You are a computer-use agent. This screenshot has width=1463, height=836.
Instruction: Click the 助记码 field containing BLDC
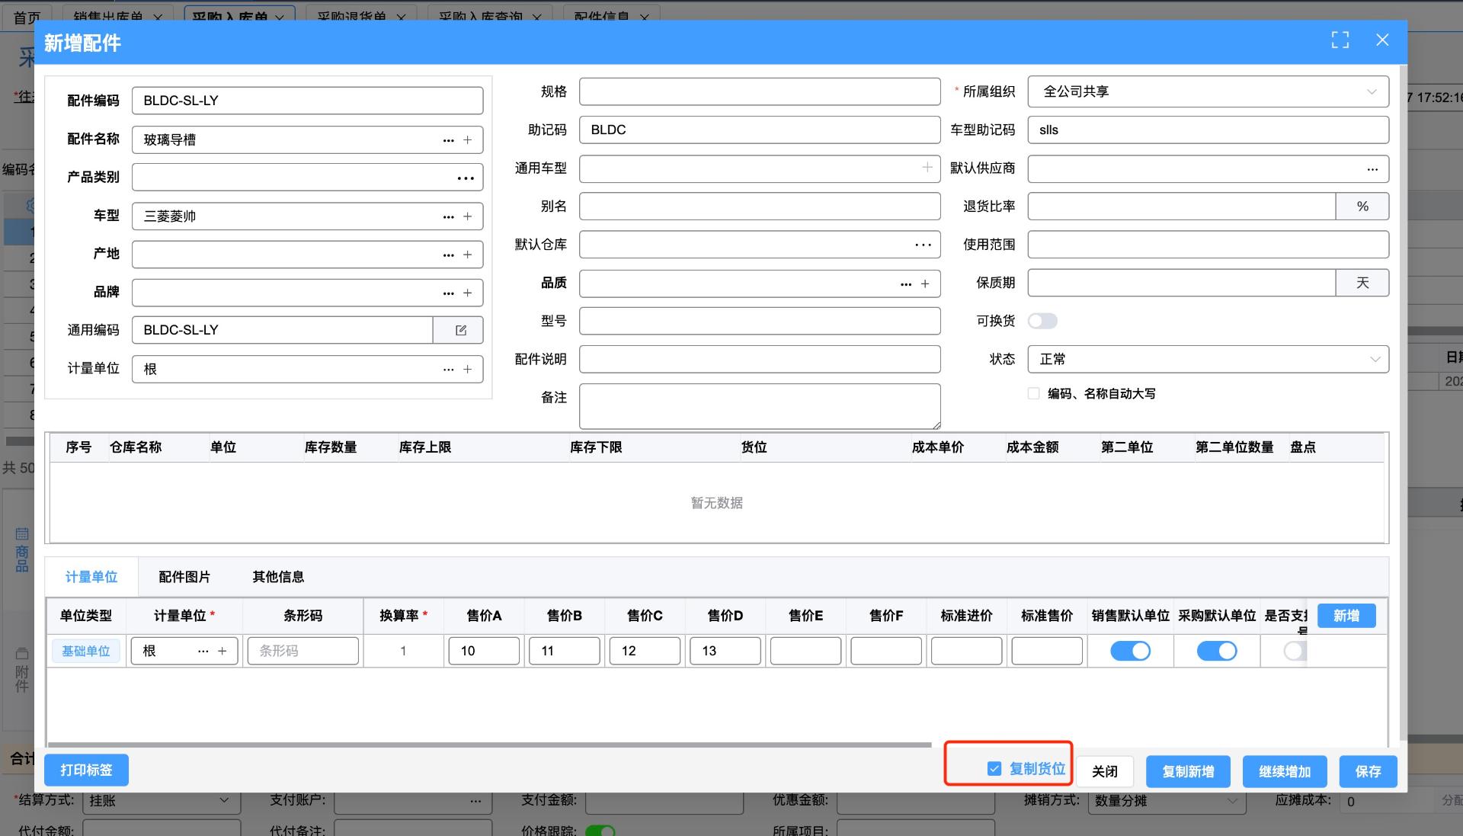tap(760, 130)
